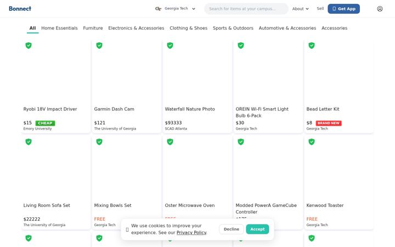Open Sports & Outdoors category
Viewport: 395px width, 247px height.
pos(233,28)
